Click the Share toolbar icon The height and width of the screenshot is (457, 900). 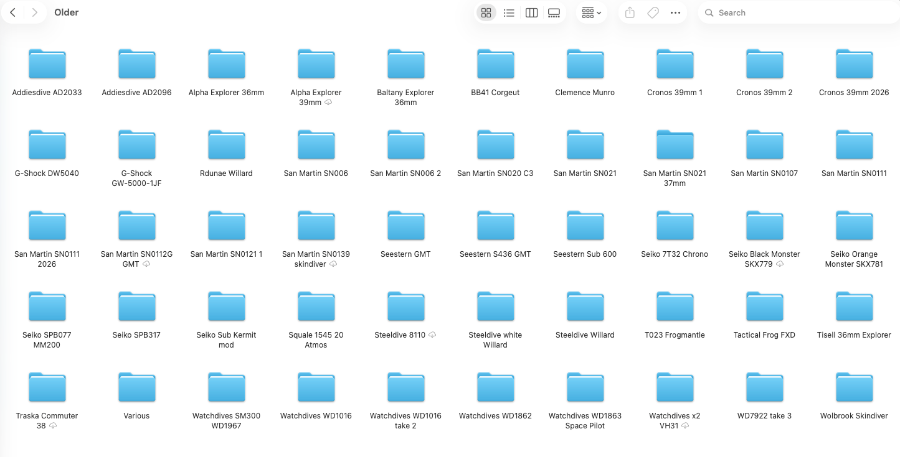pos(630,12)
